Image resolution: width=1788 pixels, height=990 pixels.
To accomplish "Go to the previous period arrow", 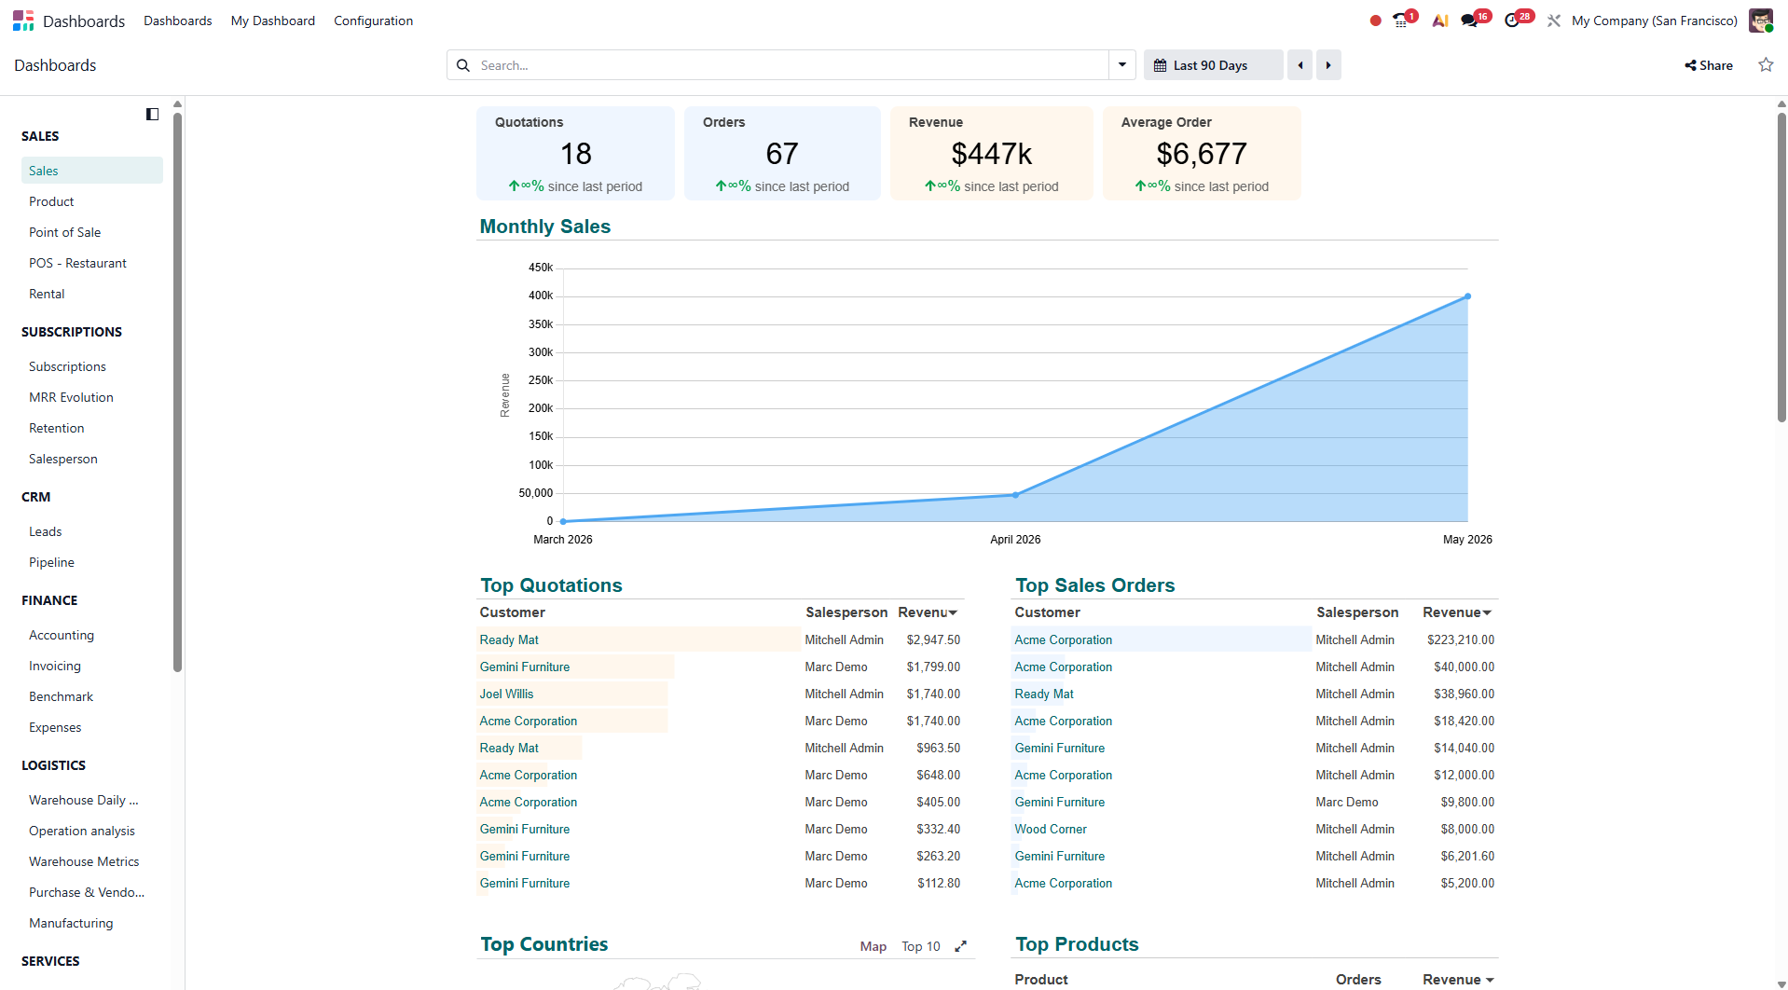I will (1300, 65).
